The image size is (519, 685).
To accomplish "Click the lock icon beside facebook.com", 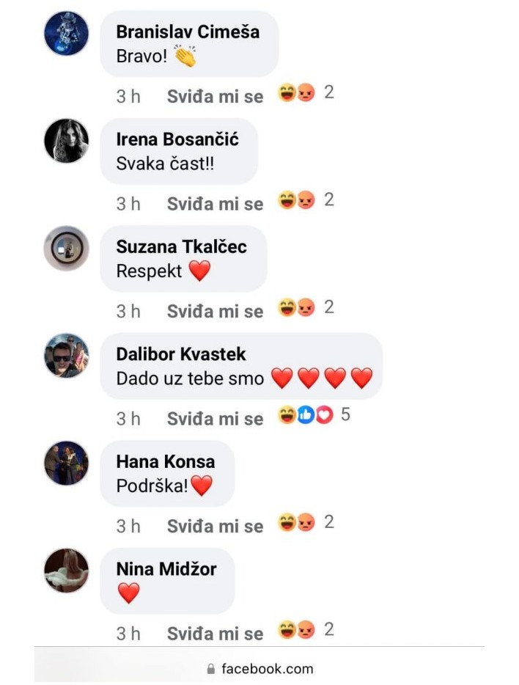I will 211,669.
